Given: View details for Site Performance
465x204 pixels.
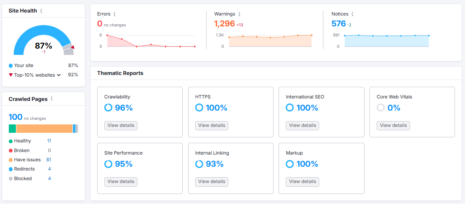Looking at the screenshot, I should pyautogui.click(x=121, y=182).
